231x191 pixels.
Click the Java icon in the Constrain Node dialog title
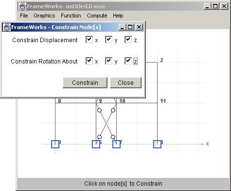[x=7, y=27]
